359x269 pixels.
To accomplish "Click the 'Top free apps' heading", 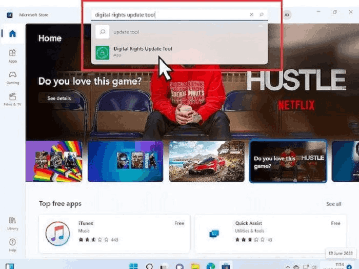I will [x=60, y=203].
